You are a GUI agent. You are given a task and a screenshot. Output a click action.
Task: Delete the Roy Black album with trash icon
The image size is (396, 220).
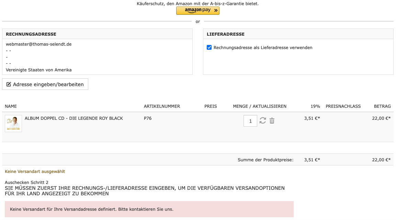click(272, 120)
